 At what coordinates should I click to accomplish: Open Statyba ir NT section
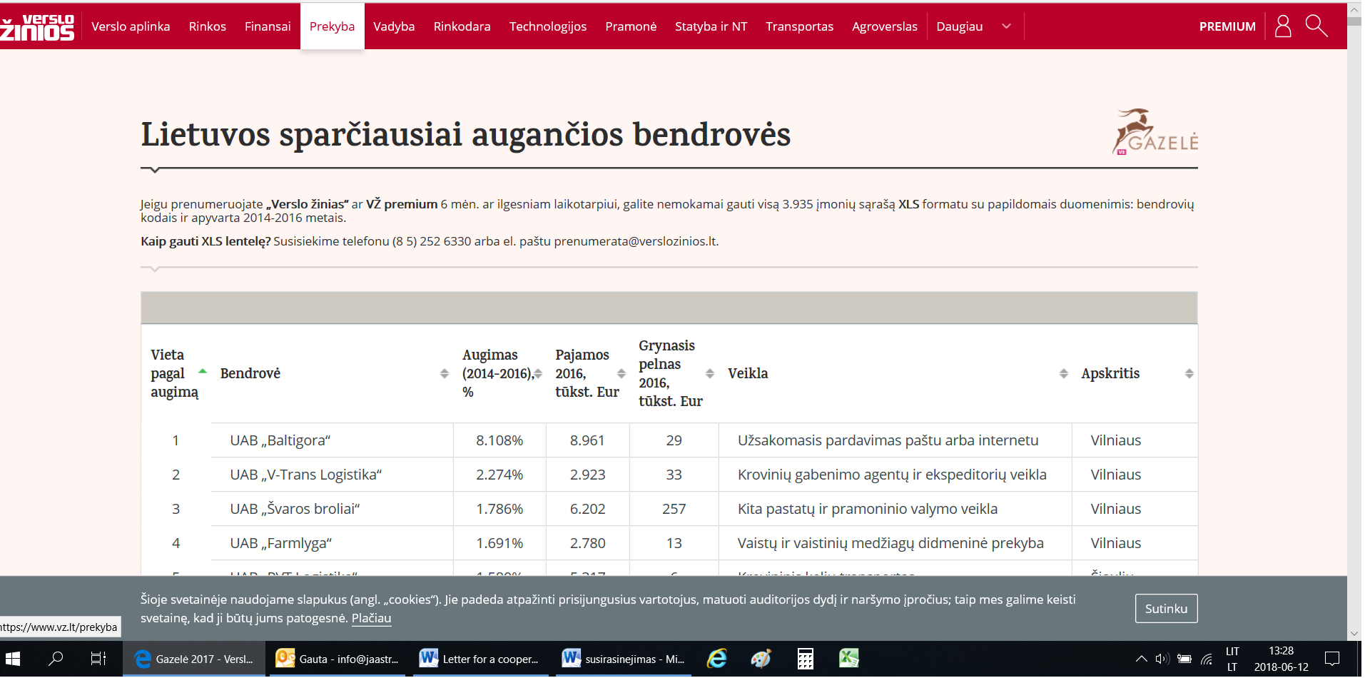click(711, 26)
